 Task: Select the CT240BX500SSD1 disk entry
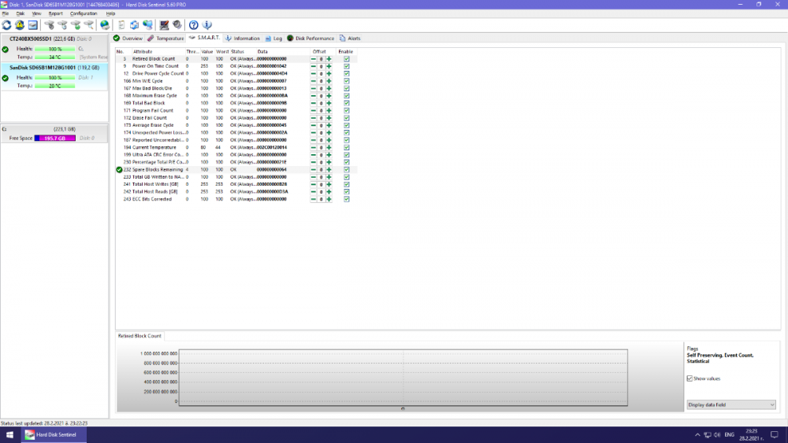click(x=41, y=39)
